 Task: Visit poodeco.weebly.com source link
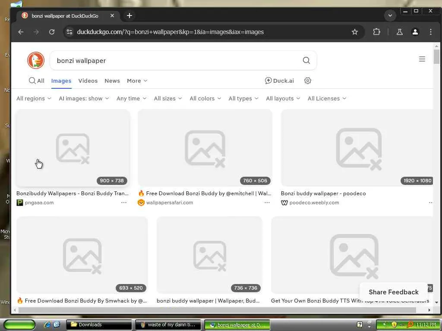click(x=314, y=203)
